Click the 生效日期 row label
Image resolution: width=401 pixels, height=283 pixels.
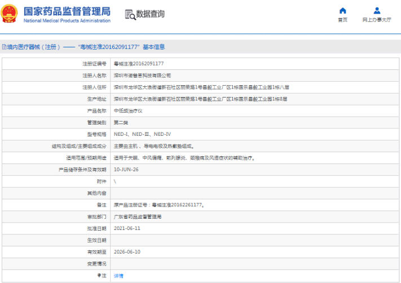click(x=96, y=240)
